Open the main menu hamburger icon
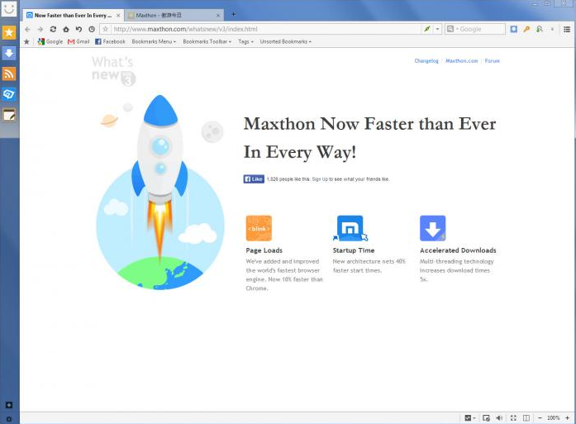Viewport: 576px width, 424px height. tap(567, 29)
